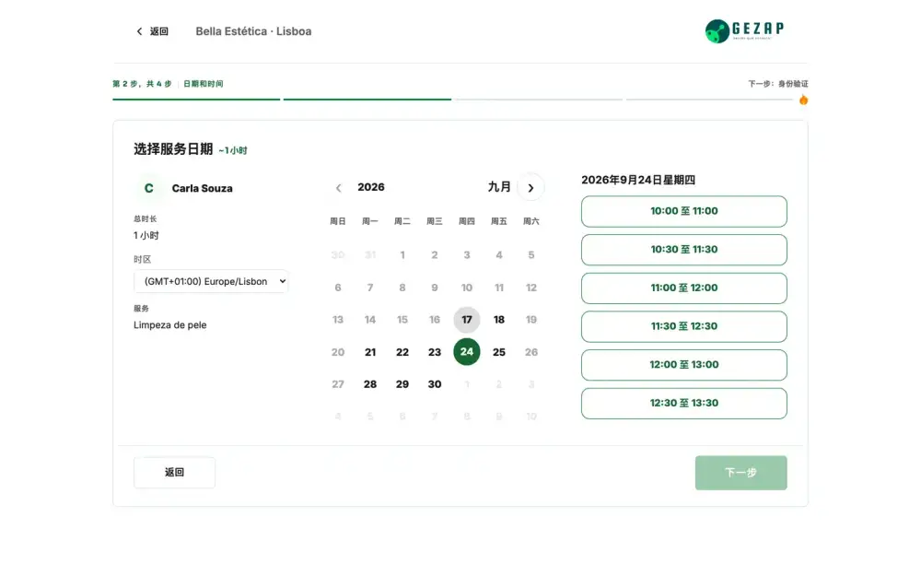Image resolution: width=921 pixels, height=576 pixels.
Task: Open the Europe/Lisbon timezone dropdown
Action: [x=211, y=281]
